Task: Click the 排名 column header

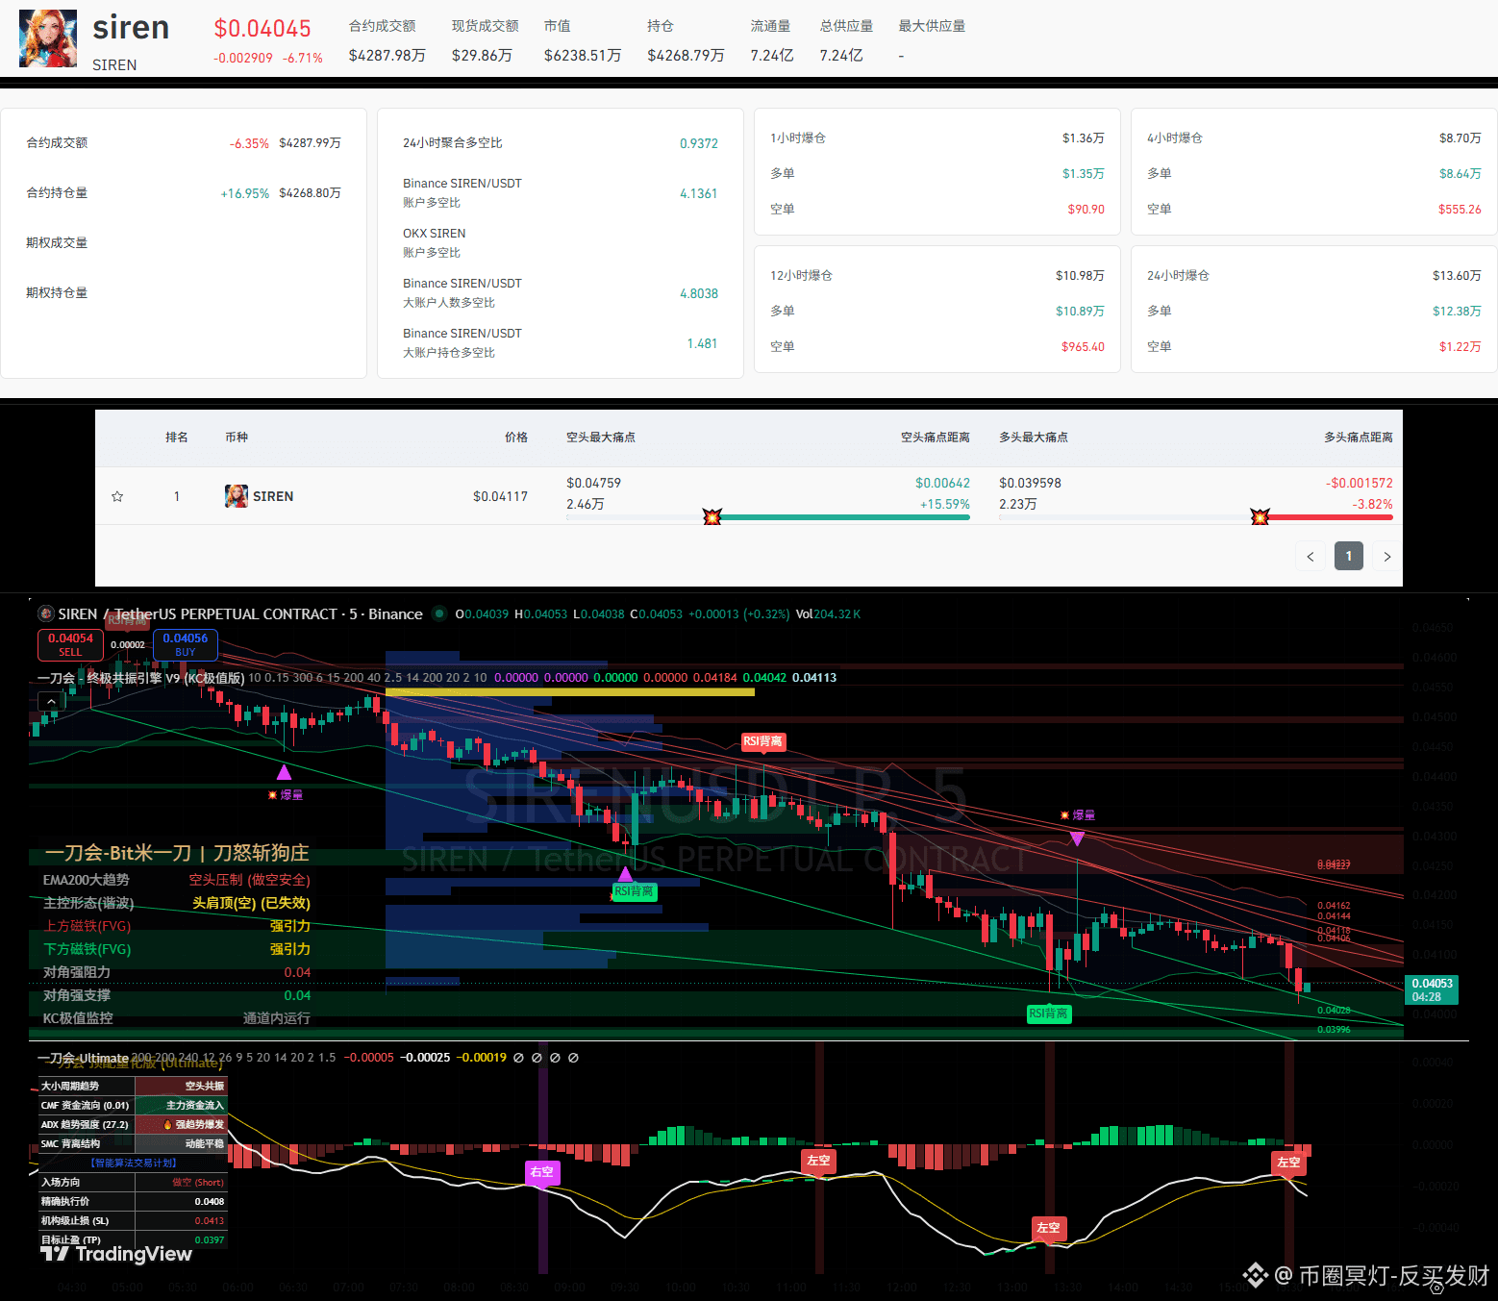Action: click(177, 438)
